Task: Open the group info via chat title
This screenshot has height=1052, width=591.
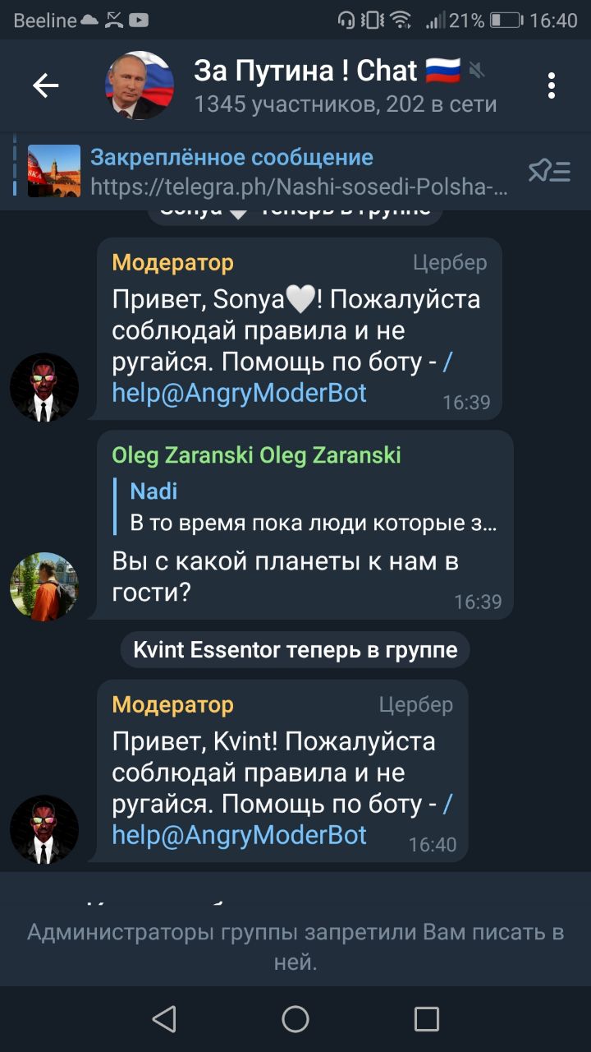Action: click(x=306, y=71)
